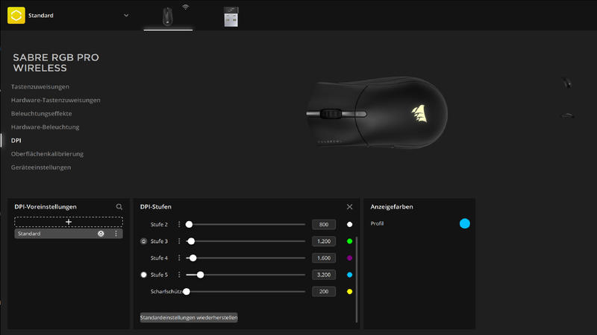Open the purple Stufe 4 color swatch

tap(349, 258)
